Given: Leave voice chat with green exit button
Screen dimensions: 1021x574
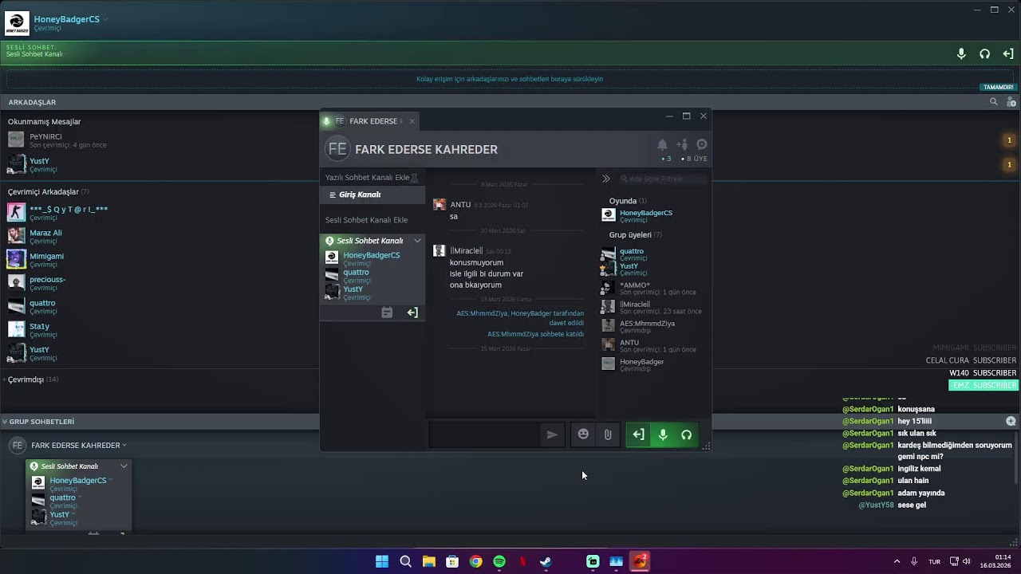Looking at the screenshot, I should (x=638, y=434).
